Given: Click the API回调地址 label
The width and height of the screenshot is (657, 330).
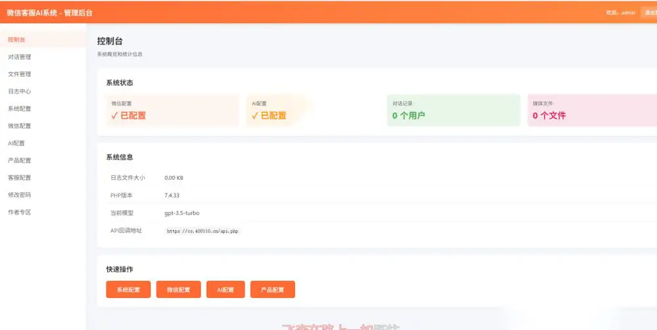Looking at the screenshot, I should pyautogui.click(x=126, y=230).
